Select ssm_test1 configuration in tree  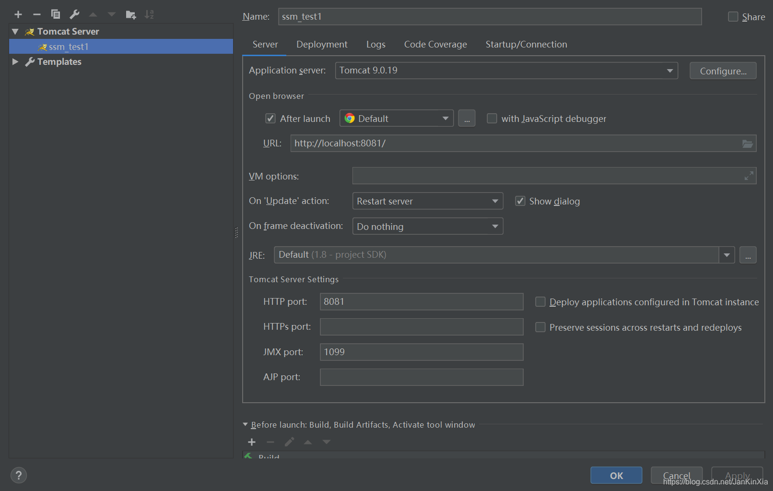pos(121,47)
